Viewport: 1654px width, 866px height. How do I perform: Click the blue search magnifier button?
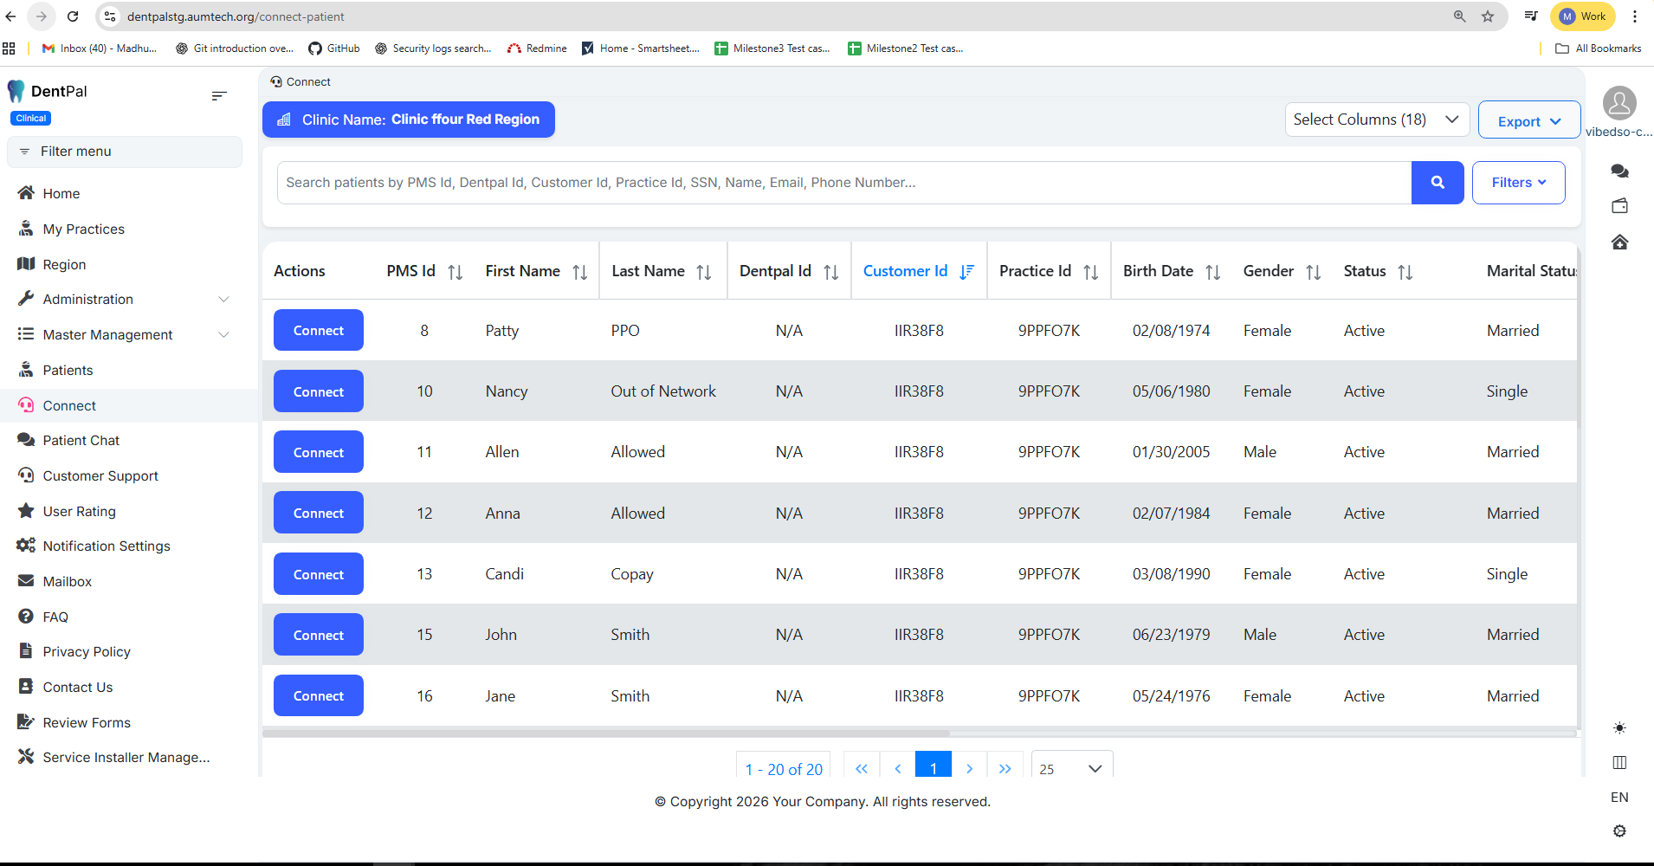[1437, 183]
